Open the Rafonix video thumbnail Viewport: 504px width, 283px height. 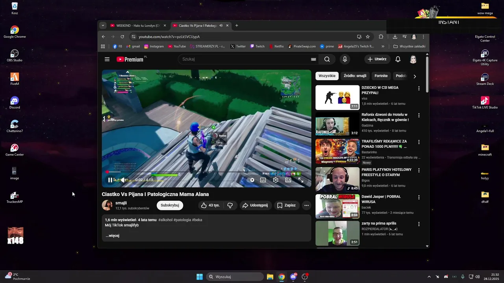pos(337,124)
